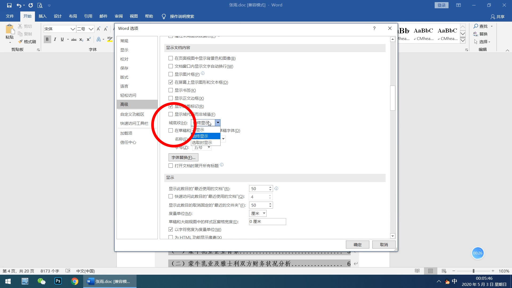512x288 pixels.
Task: Click the 字体替换 button
Action: point(183,158)
